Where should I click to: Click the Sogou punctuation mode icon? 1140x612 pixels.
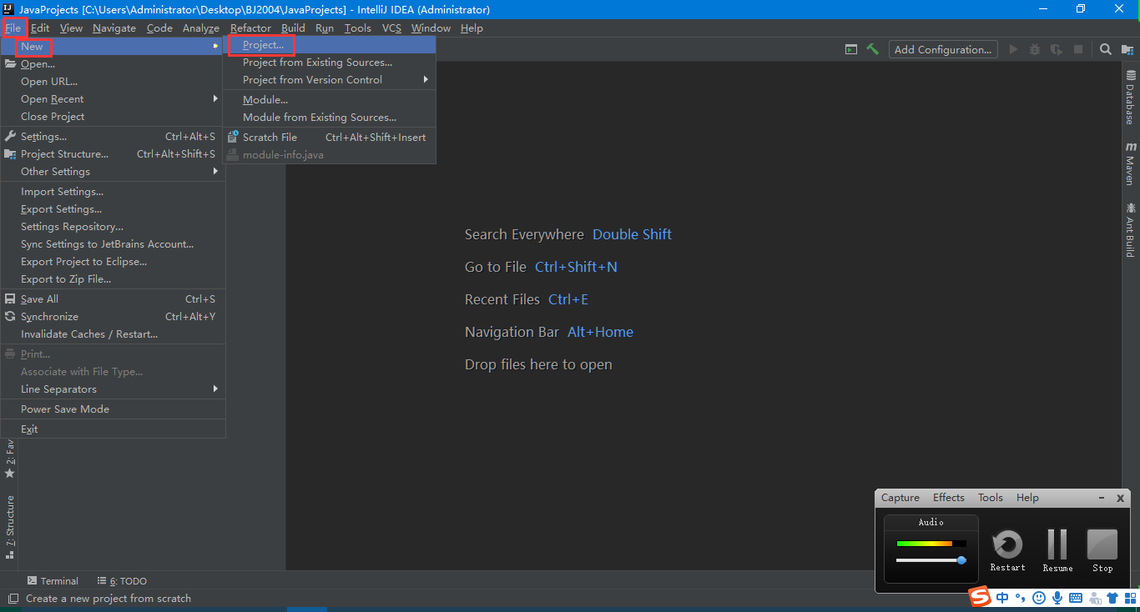1021,598
